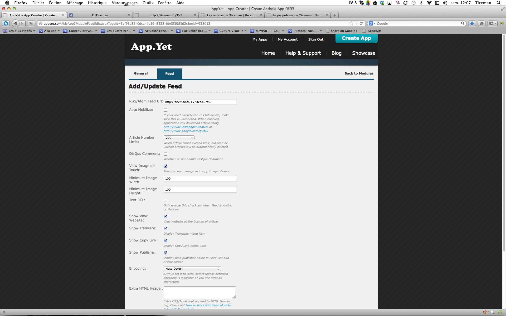Open the Article Number Limit dropdown
This screenshot has width=506, height=316.
pyautogui.click(x=179, y=138)
